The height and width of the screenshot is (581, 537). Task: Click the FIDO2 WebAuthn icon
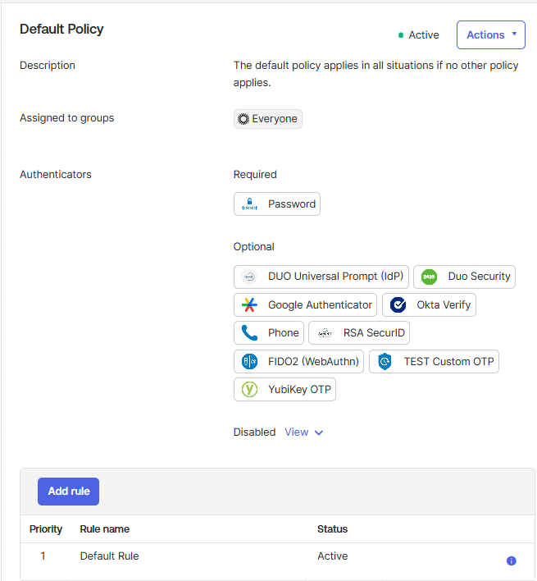pos(249,362)
